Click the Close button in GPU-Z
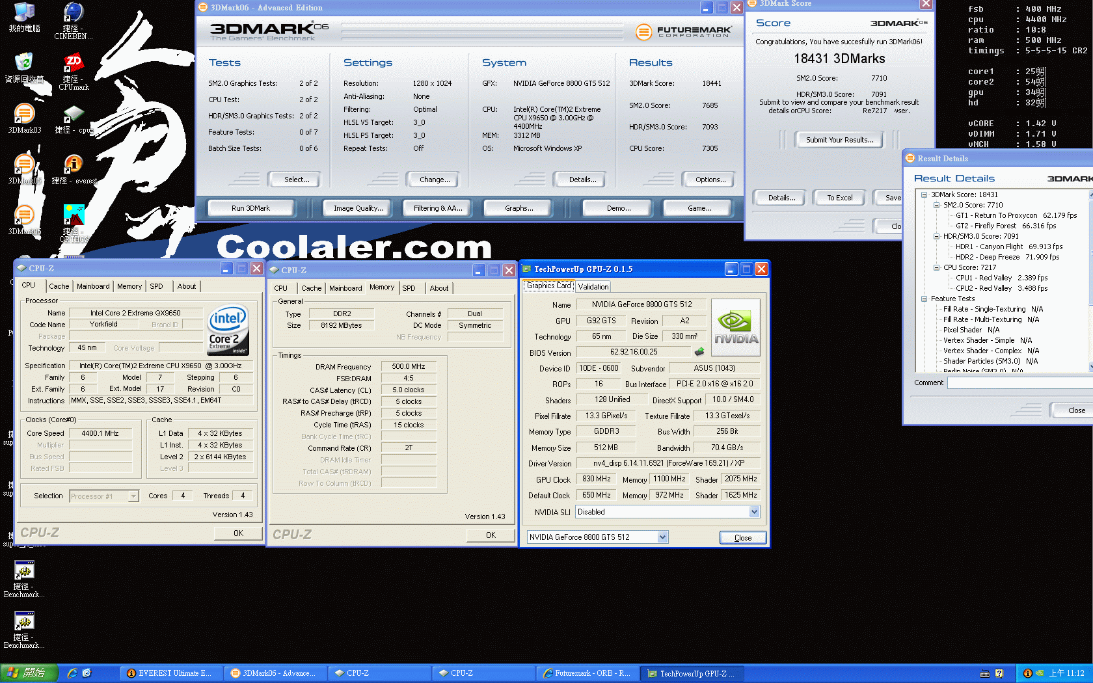This screenshot has width=1093, height=683. (x=742, y=538)
